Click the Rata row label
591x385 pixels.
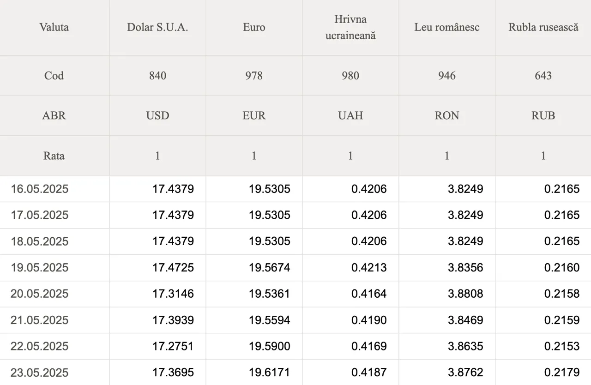tap(54, 156)
